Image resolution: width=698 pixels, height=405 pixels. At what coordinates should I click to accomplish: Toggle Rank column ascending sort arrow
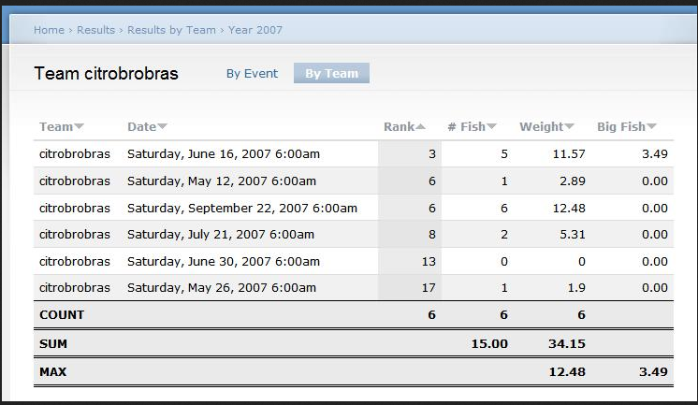click(420, 127)
